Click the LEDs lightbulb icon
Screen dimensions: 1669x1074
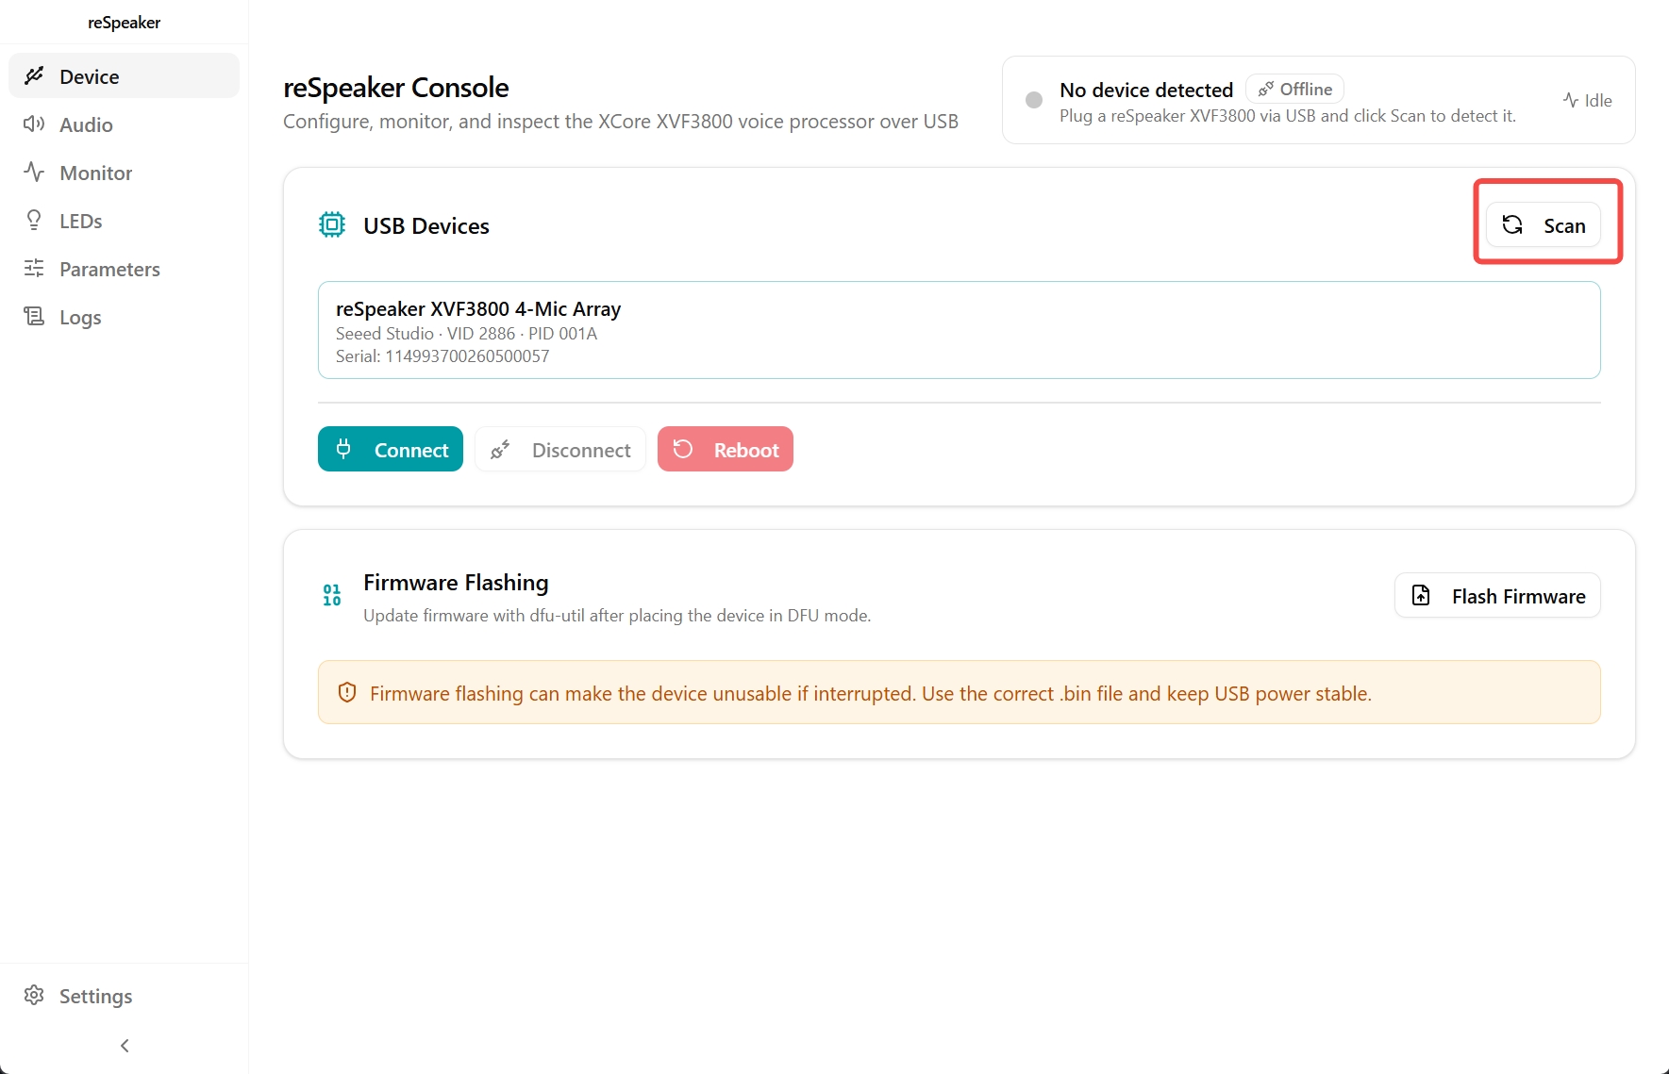coord(34,221)
